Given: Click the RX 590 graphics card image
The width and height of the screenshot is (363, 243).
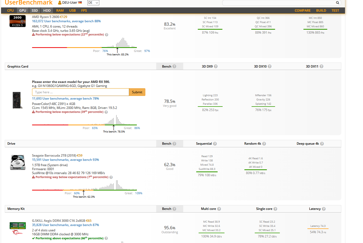Looking at the screenshot, I should [x=17, y=100].
